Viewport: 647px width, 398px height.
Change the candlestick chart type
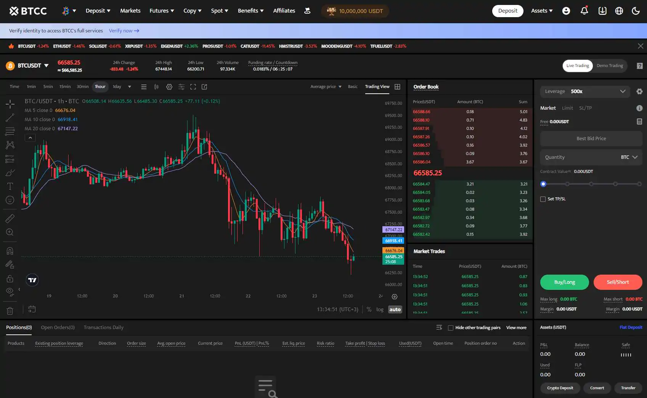[156, 87]
